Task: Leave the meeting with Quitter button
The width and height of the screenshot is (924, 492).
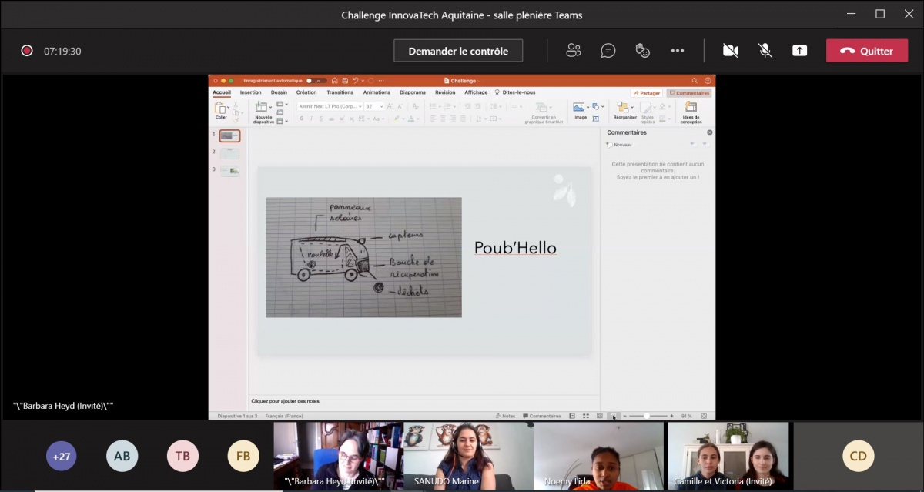Action: pyautogui.click(x=867, y=51)
